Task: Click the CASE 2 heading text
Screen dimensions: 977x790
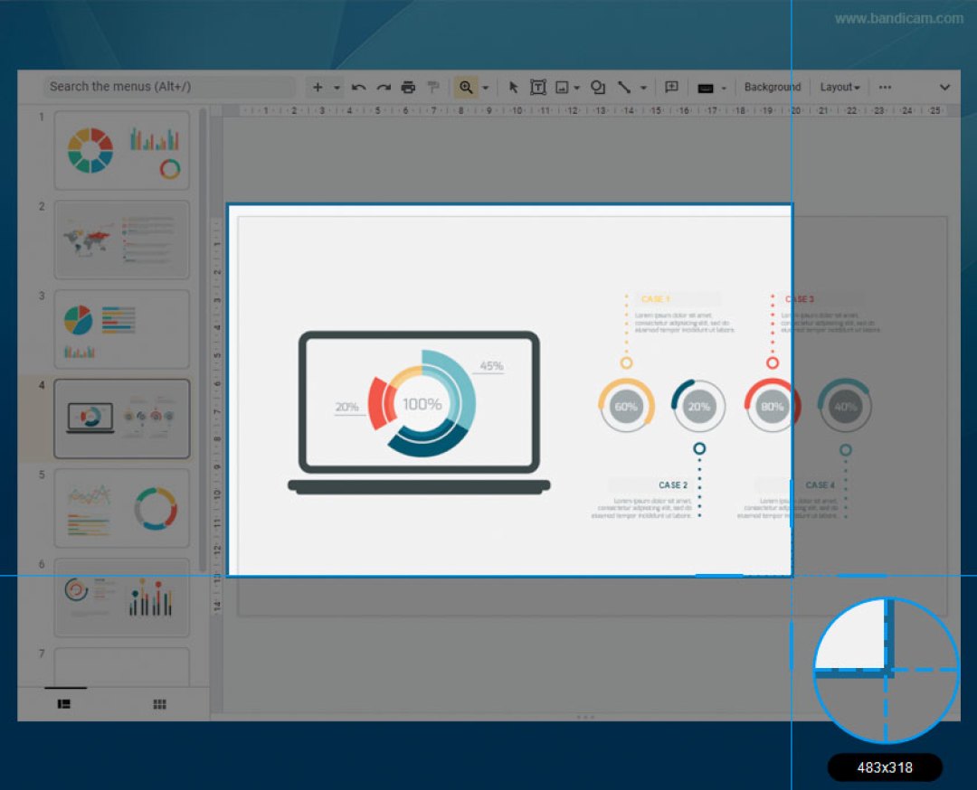Action: click(x=673, y=485)
